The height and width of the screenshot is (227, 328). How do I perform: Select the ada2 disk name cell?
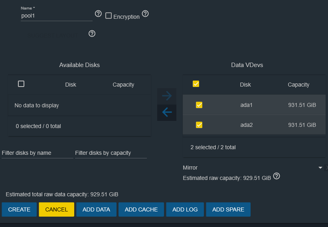click(x=247, y=125)
